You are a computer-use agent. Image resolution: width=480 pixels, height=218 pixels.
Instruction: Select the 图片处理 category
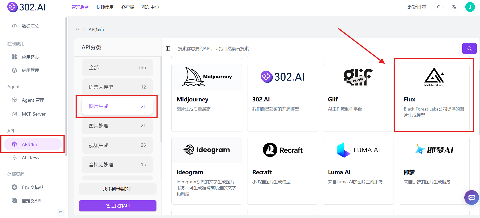pyautogui.click(x=117, y=126)
